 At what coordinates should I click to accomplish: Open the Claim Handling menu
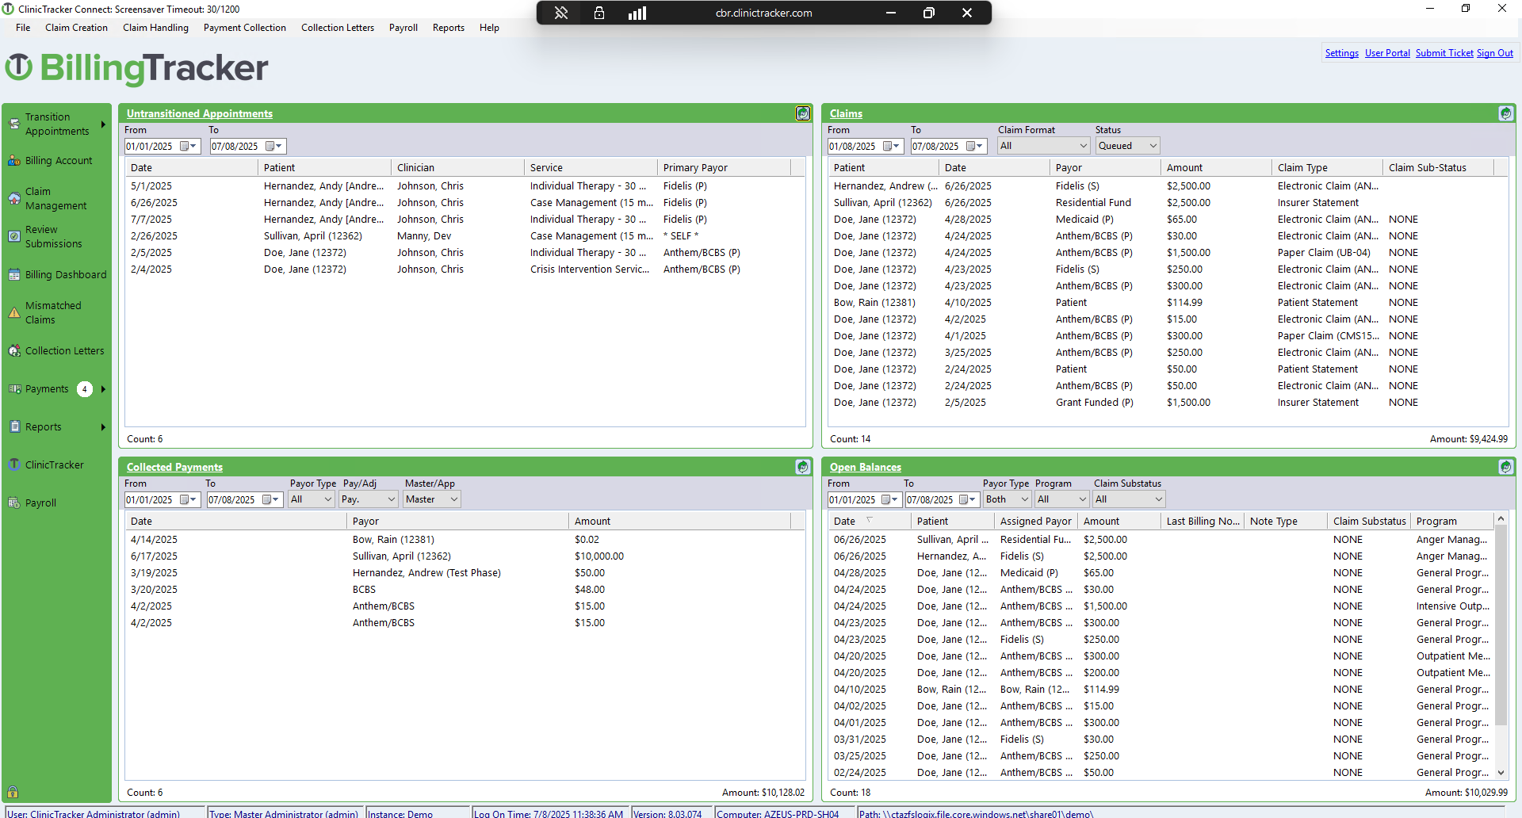(155, 28)
